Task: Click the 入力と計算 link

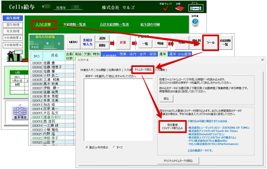Action: point(43,24)
